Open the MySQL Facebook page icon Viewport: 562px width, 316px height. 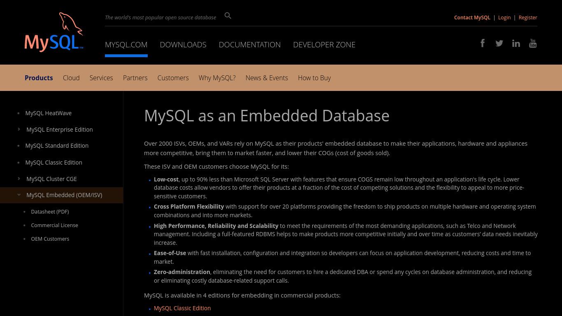[x=483, y=43]
